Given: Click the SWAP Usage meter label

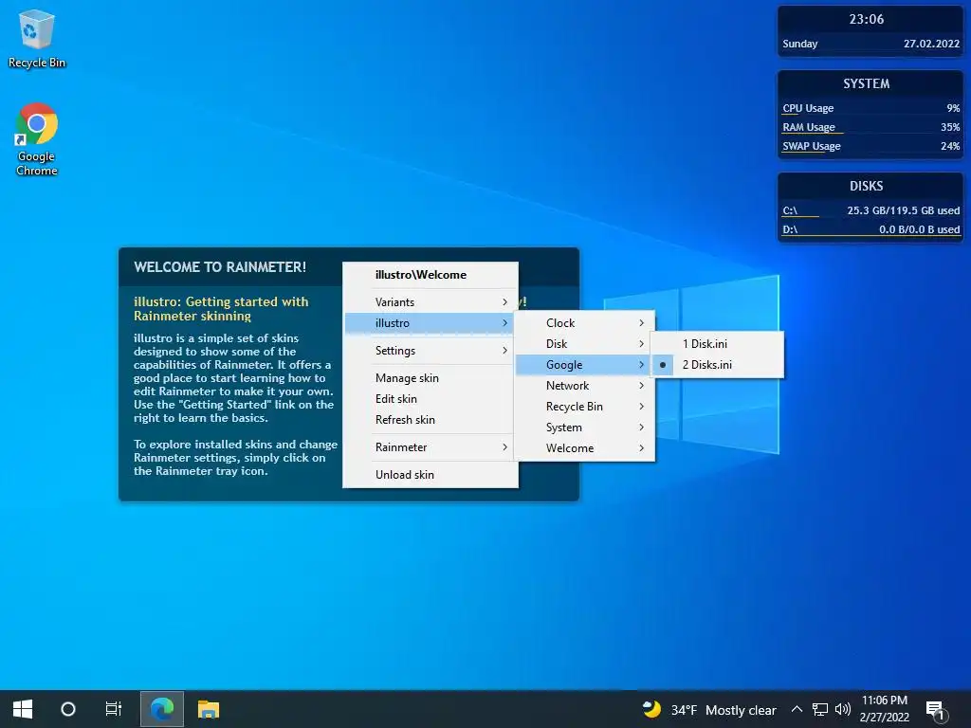Looking at the screenshot, I should pyautogui.click(x=812, y=146).
